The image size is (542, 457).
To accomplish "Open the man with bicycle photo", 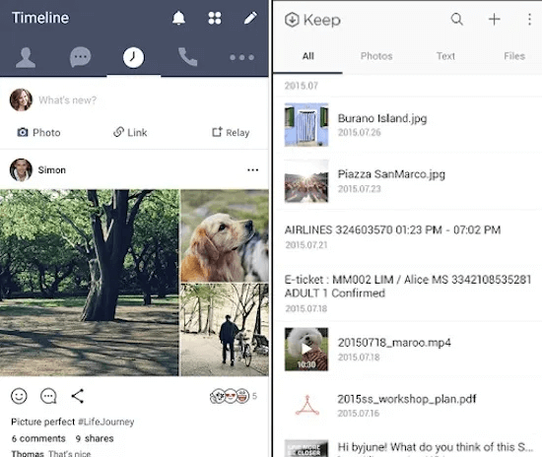I will (225, 330).
